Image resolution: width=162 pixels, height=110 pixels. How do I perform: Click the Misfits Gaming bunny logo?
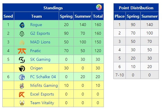tap(22, 86)
